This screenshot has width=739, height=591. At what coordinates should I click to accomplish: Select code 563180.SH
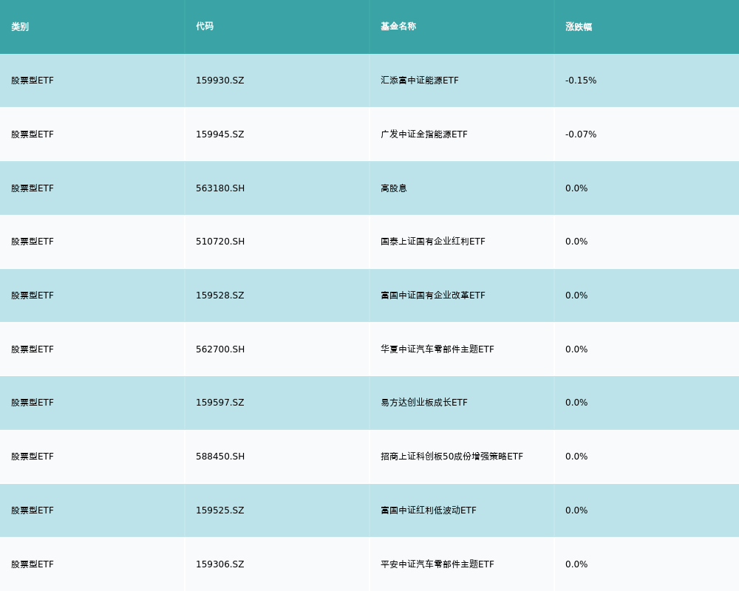(219, 188)
